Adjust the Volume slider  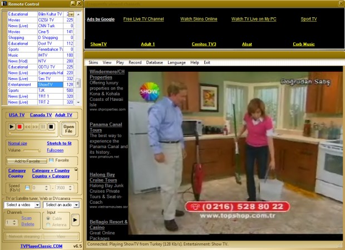tap(32, 150)
